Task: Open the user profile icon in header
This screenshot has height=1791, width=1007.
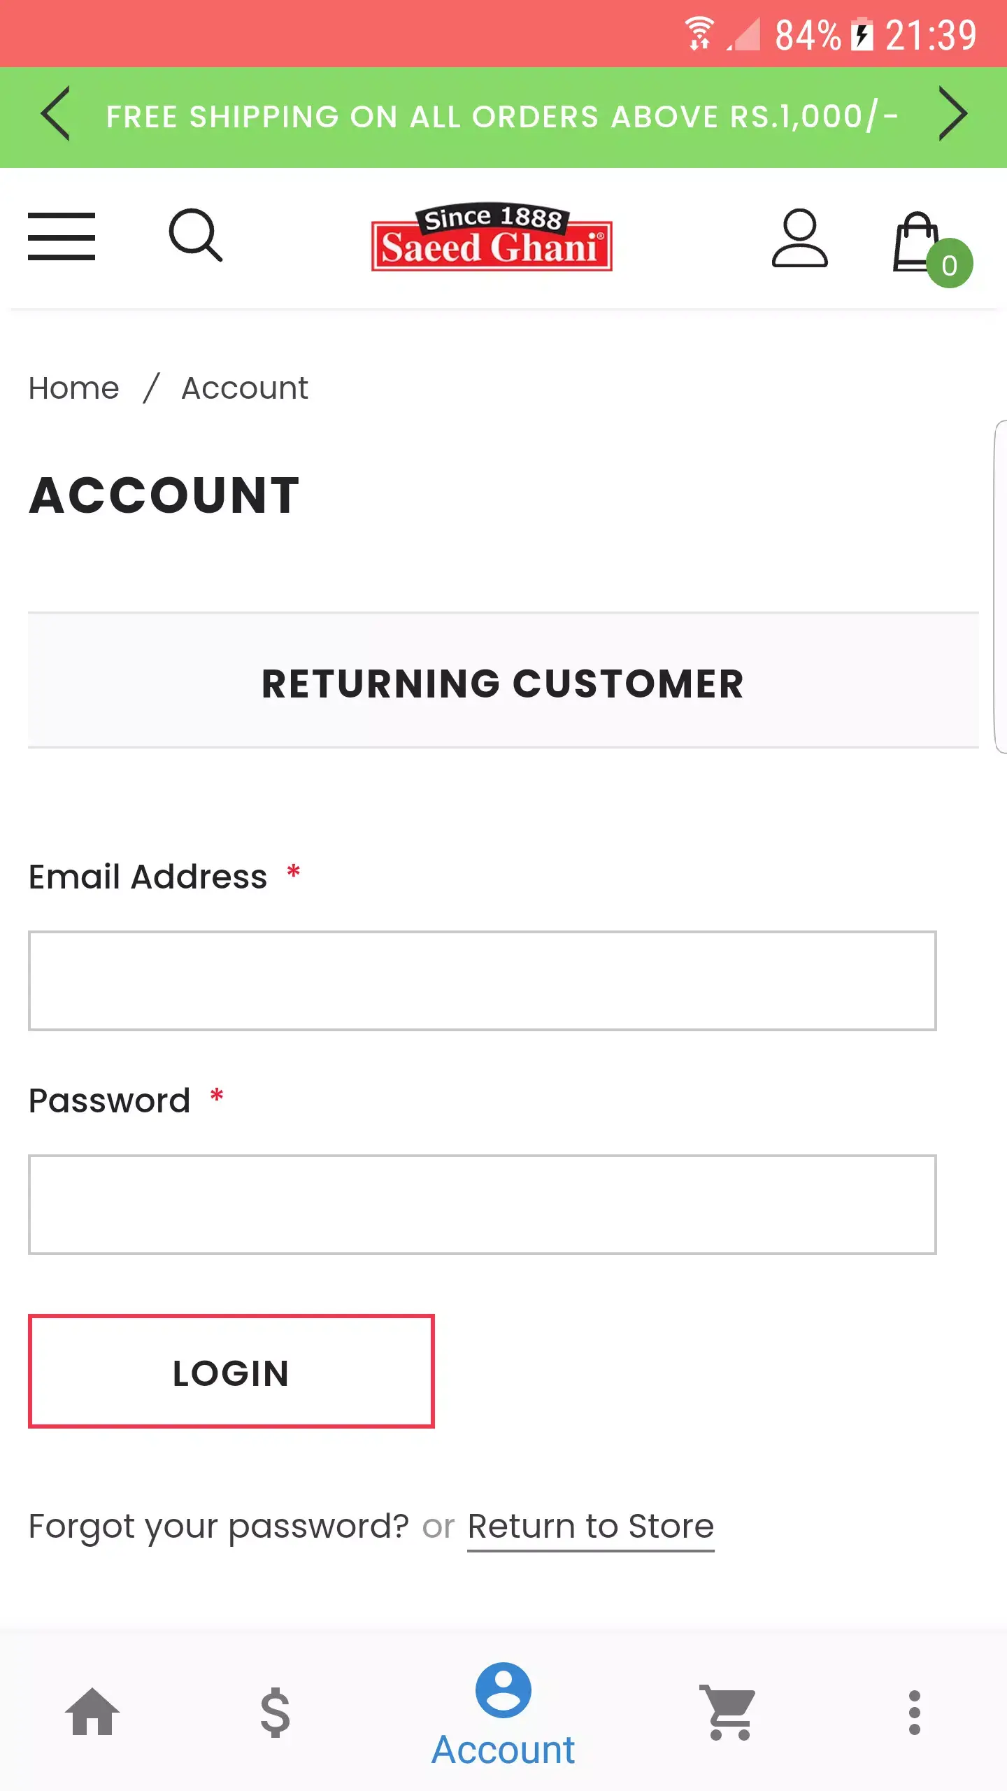Action: (x=799, y=238)
